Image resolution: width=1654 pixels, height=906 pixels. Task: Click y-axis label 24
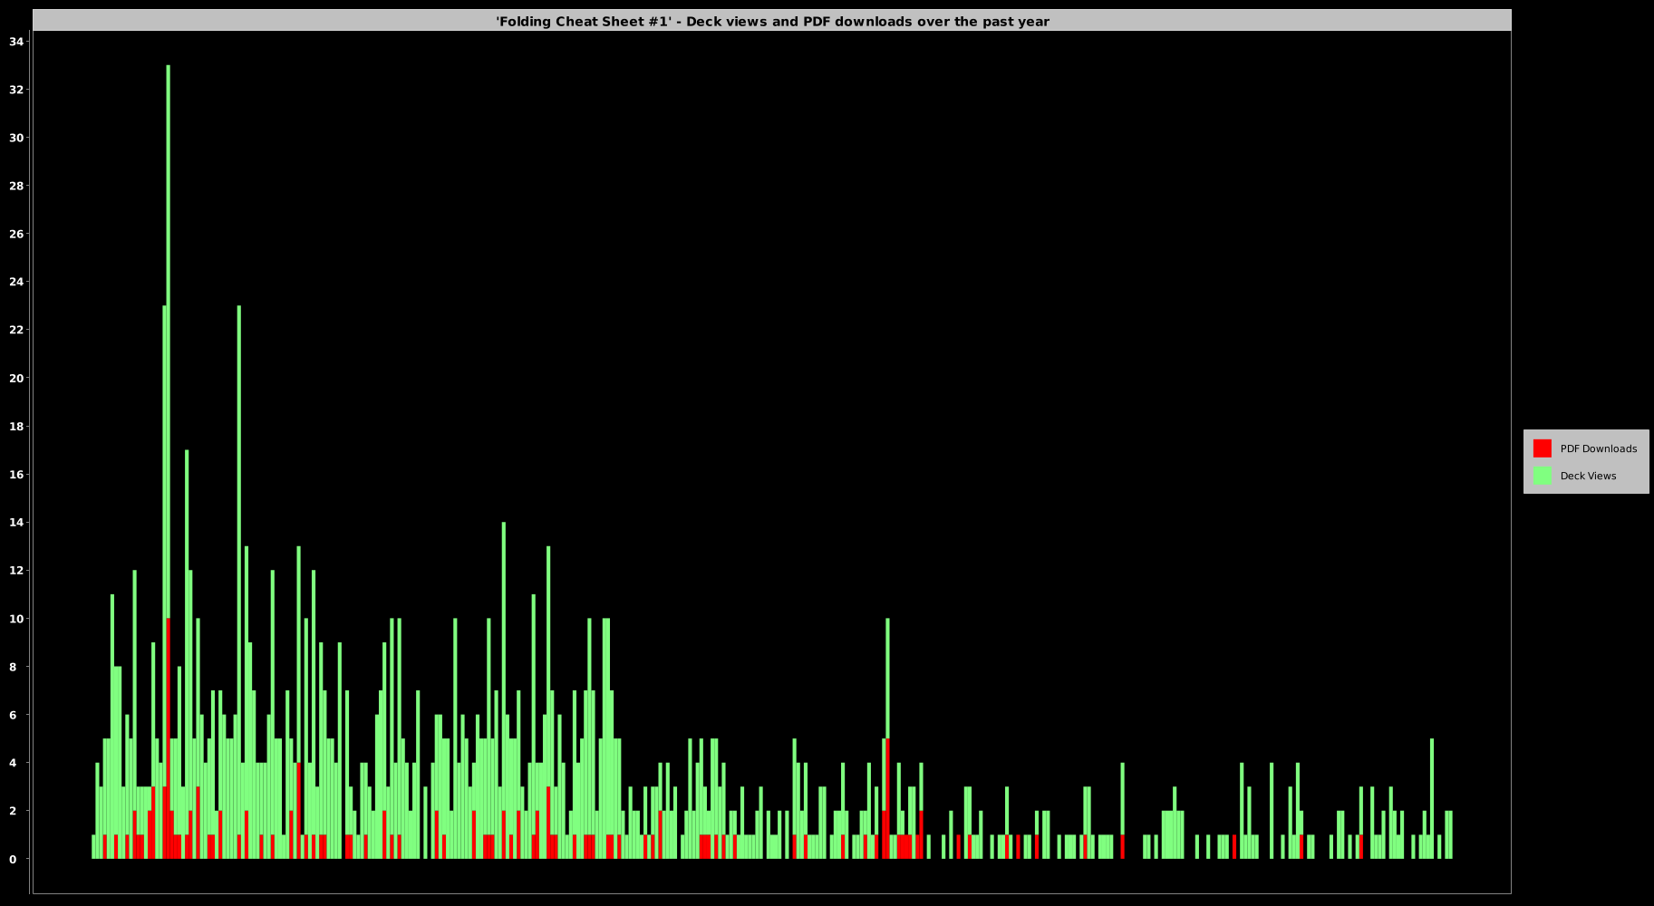pyautogui.click(x=16, y=282)
